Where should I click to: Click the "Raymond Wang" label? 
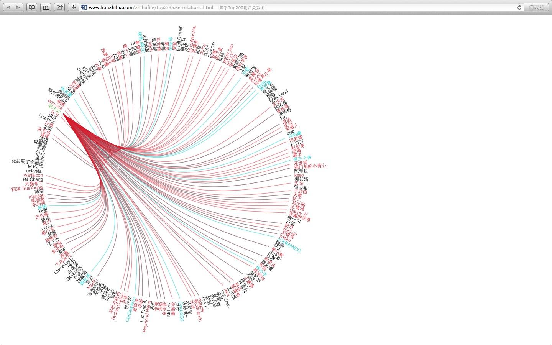(146, 316)
